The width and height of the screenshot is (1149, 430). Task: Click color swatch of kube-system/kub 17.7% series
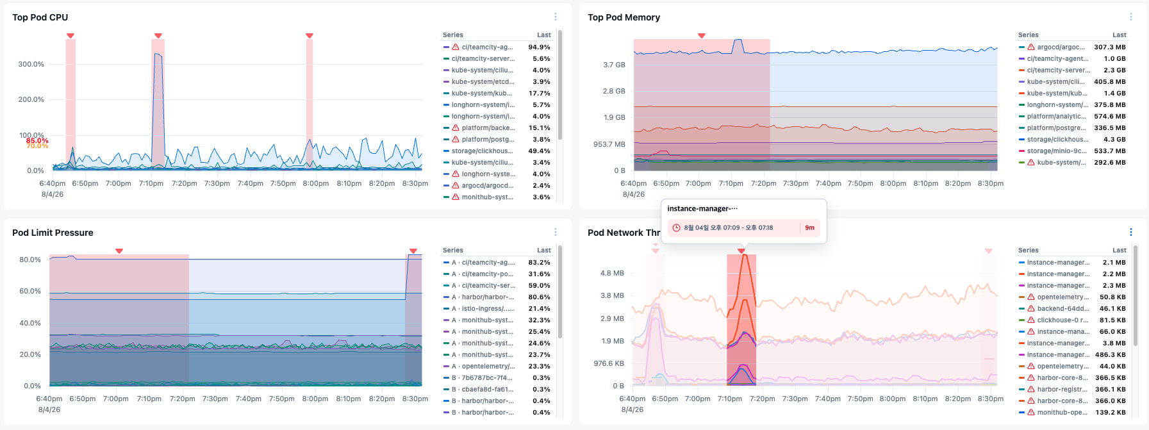pyautogui.click(x=446, y=94)
